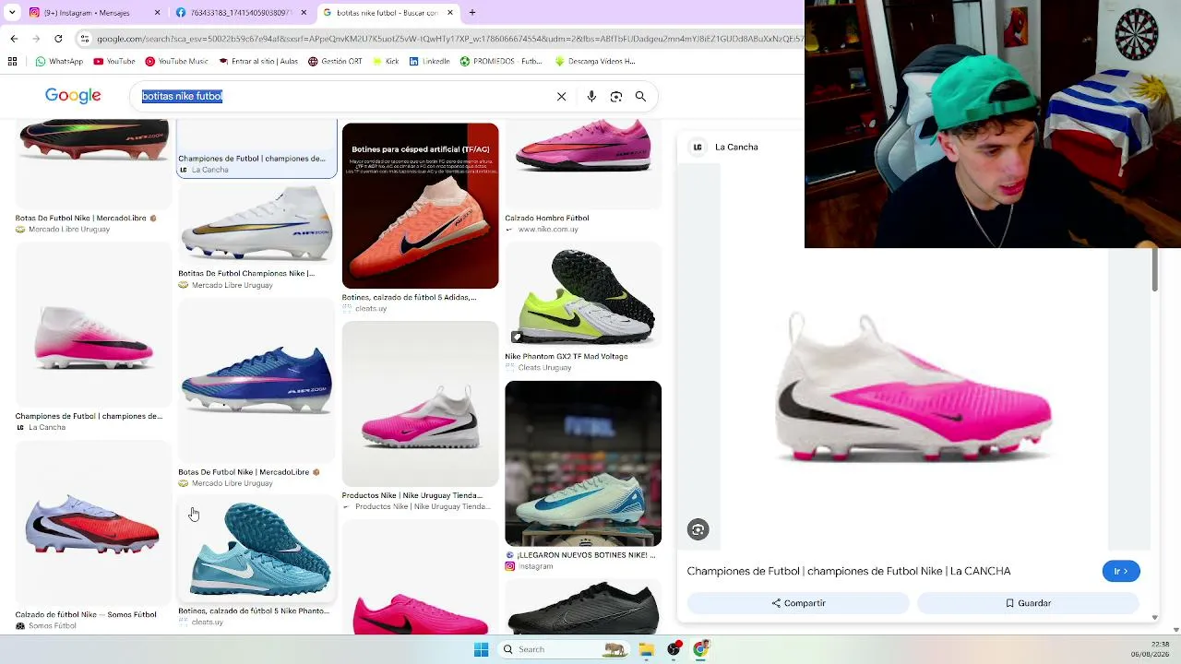Share the image with Compartir button
This screenshot has height=664, width=1181.
[799, 603]
